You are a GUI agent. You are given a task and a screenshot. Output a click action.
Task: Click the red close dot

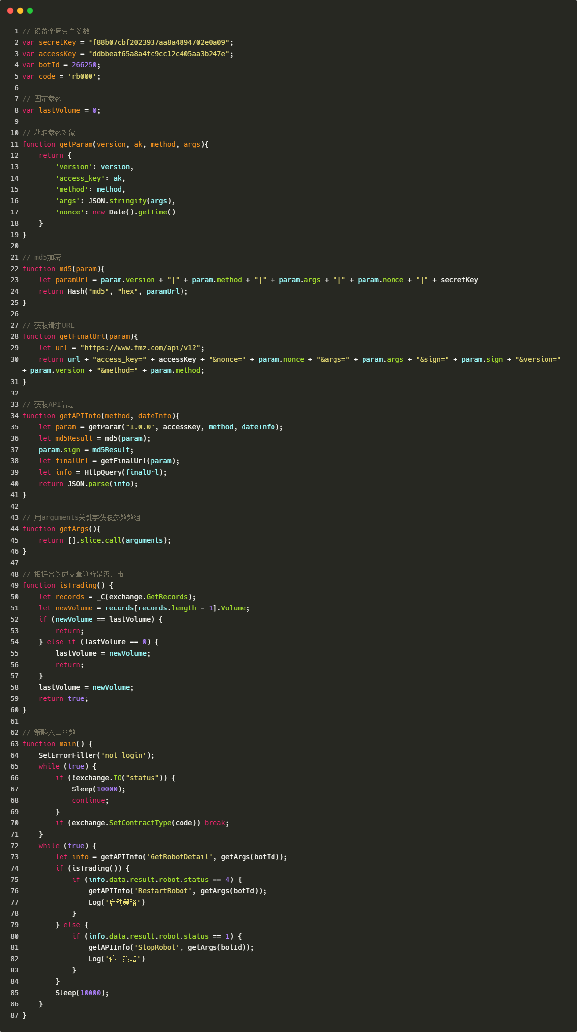10,11
